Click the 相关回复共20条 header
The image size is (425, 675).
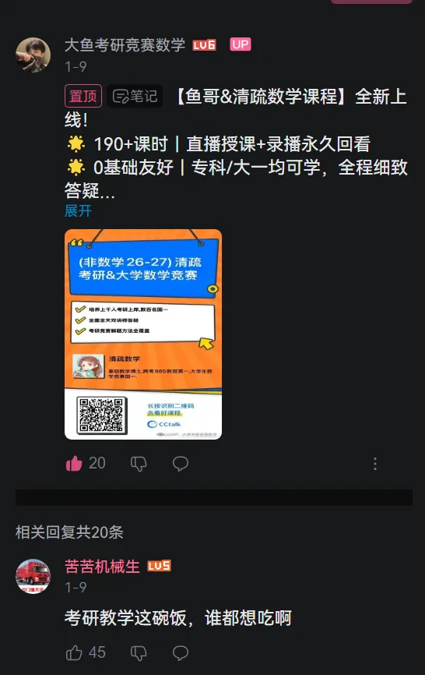click(x=69, y=532)
